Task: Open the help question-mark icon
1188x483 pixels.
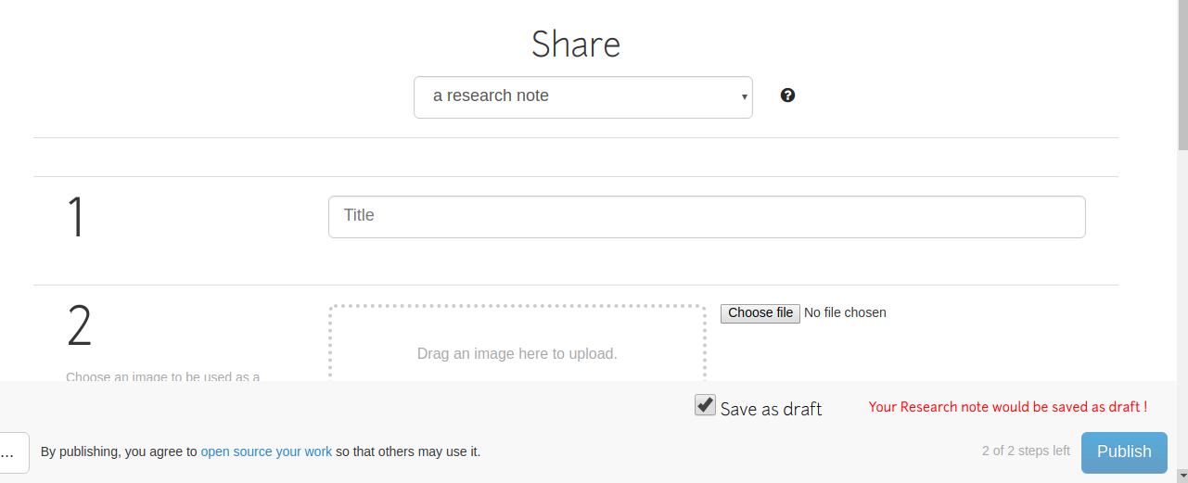Action: click(787, 95)
